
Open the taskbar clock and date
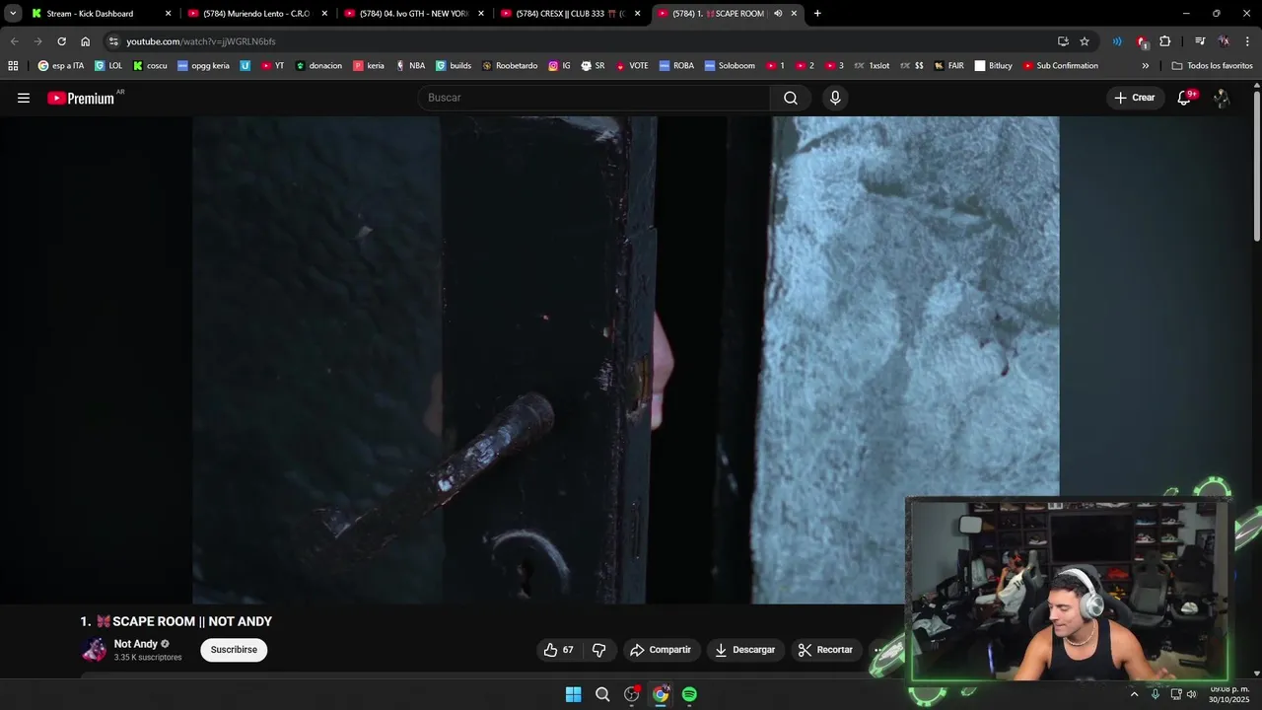(1229, 694)
